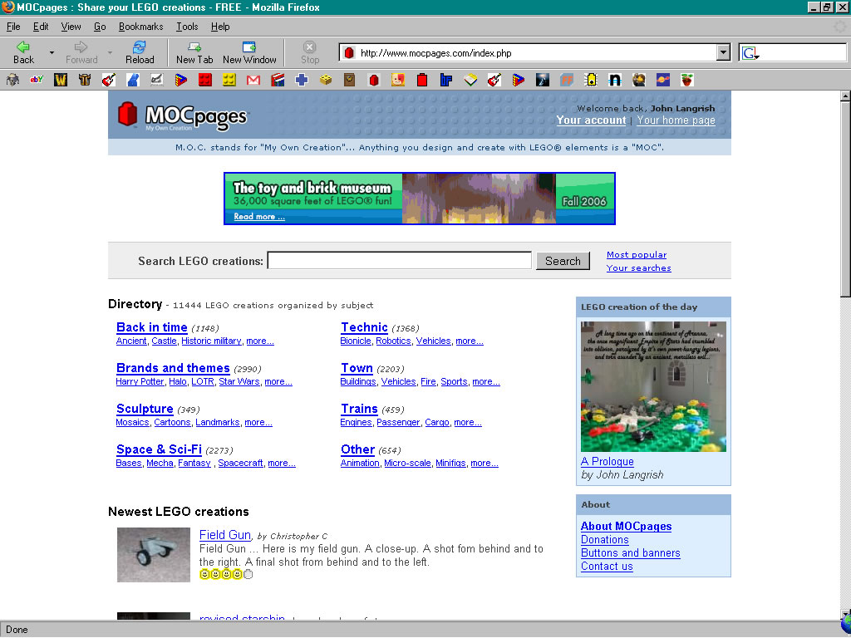Viewport: 851px width, 638px height.
Task: Open the Gmail bookmark icon
Action: point(253,81)
